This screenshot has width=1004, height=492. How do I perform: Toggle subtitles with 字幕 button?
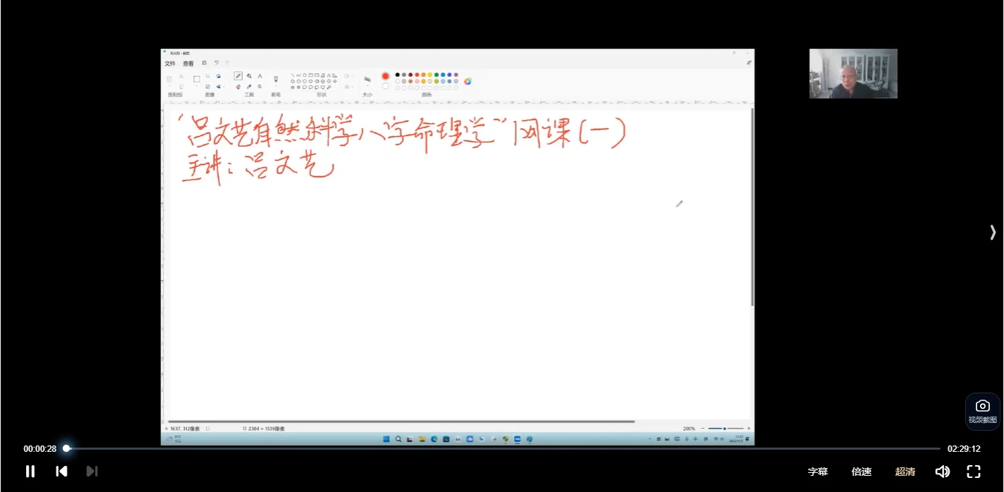tap(818, 472)
